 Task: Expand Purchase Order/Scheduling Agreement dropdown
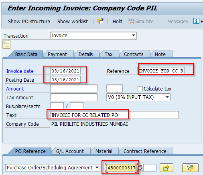(x=97, y=168)
